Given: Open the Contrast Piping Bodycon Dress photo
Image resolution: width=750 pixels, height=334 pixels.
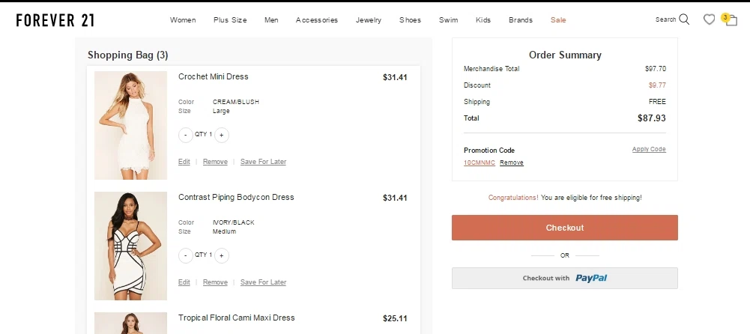Looking at the screenshot, I should [x=130, y=246].
